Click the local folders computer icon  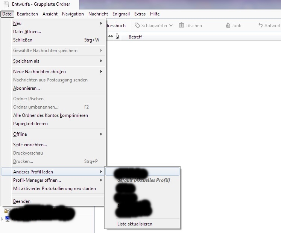(8, 219)
